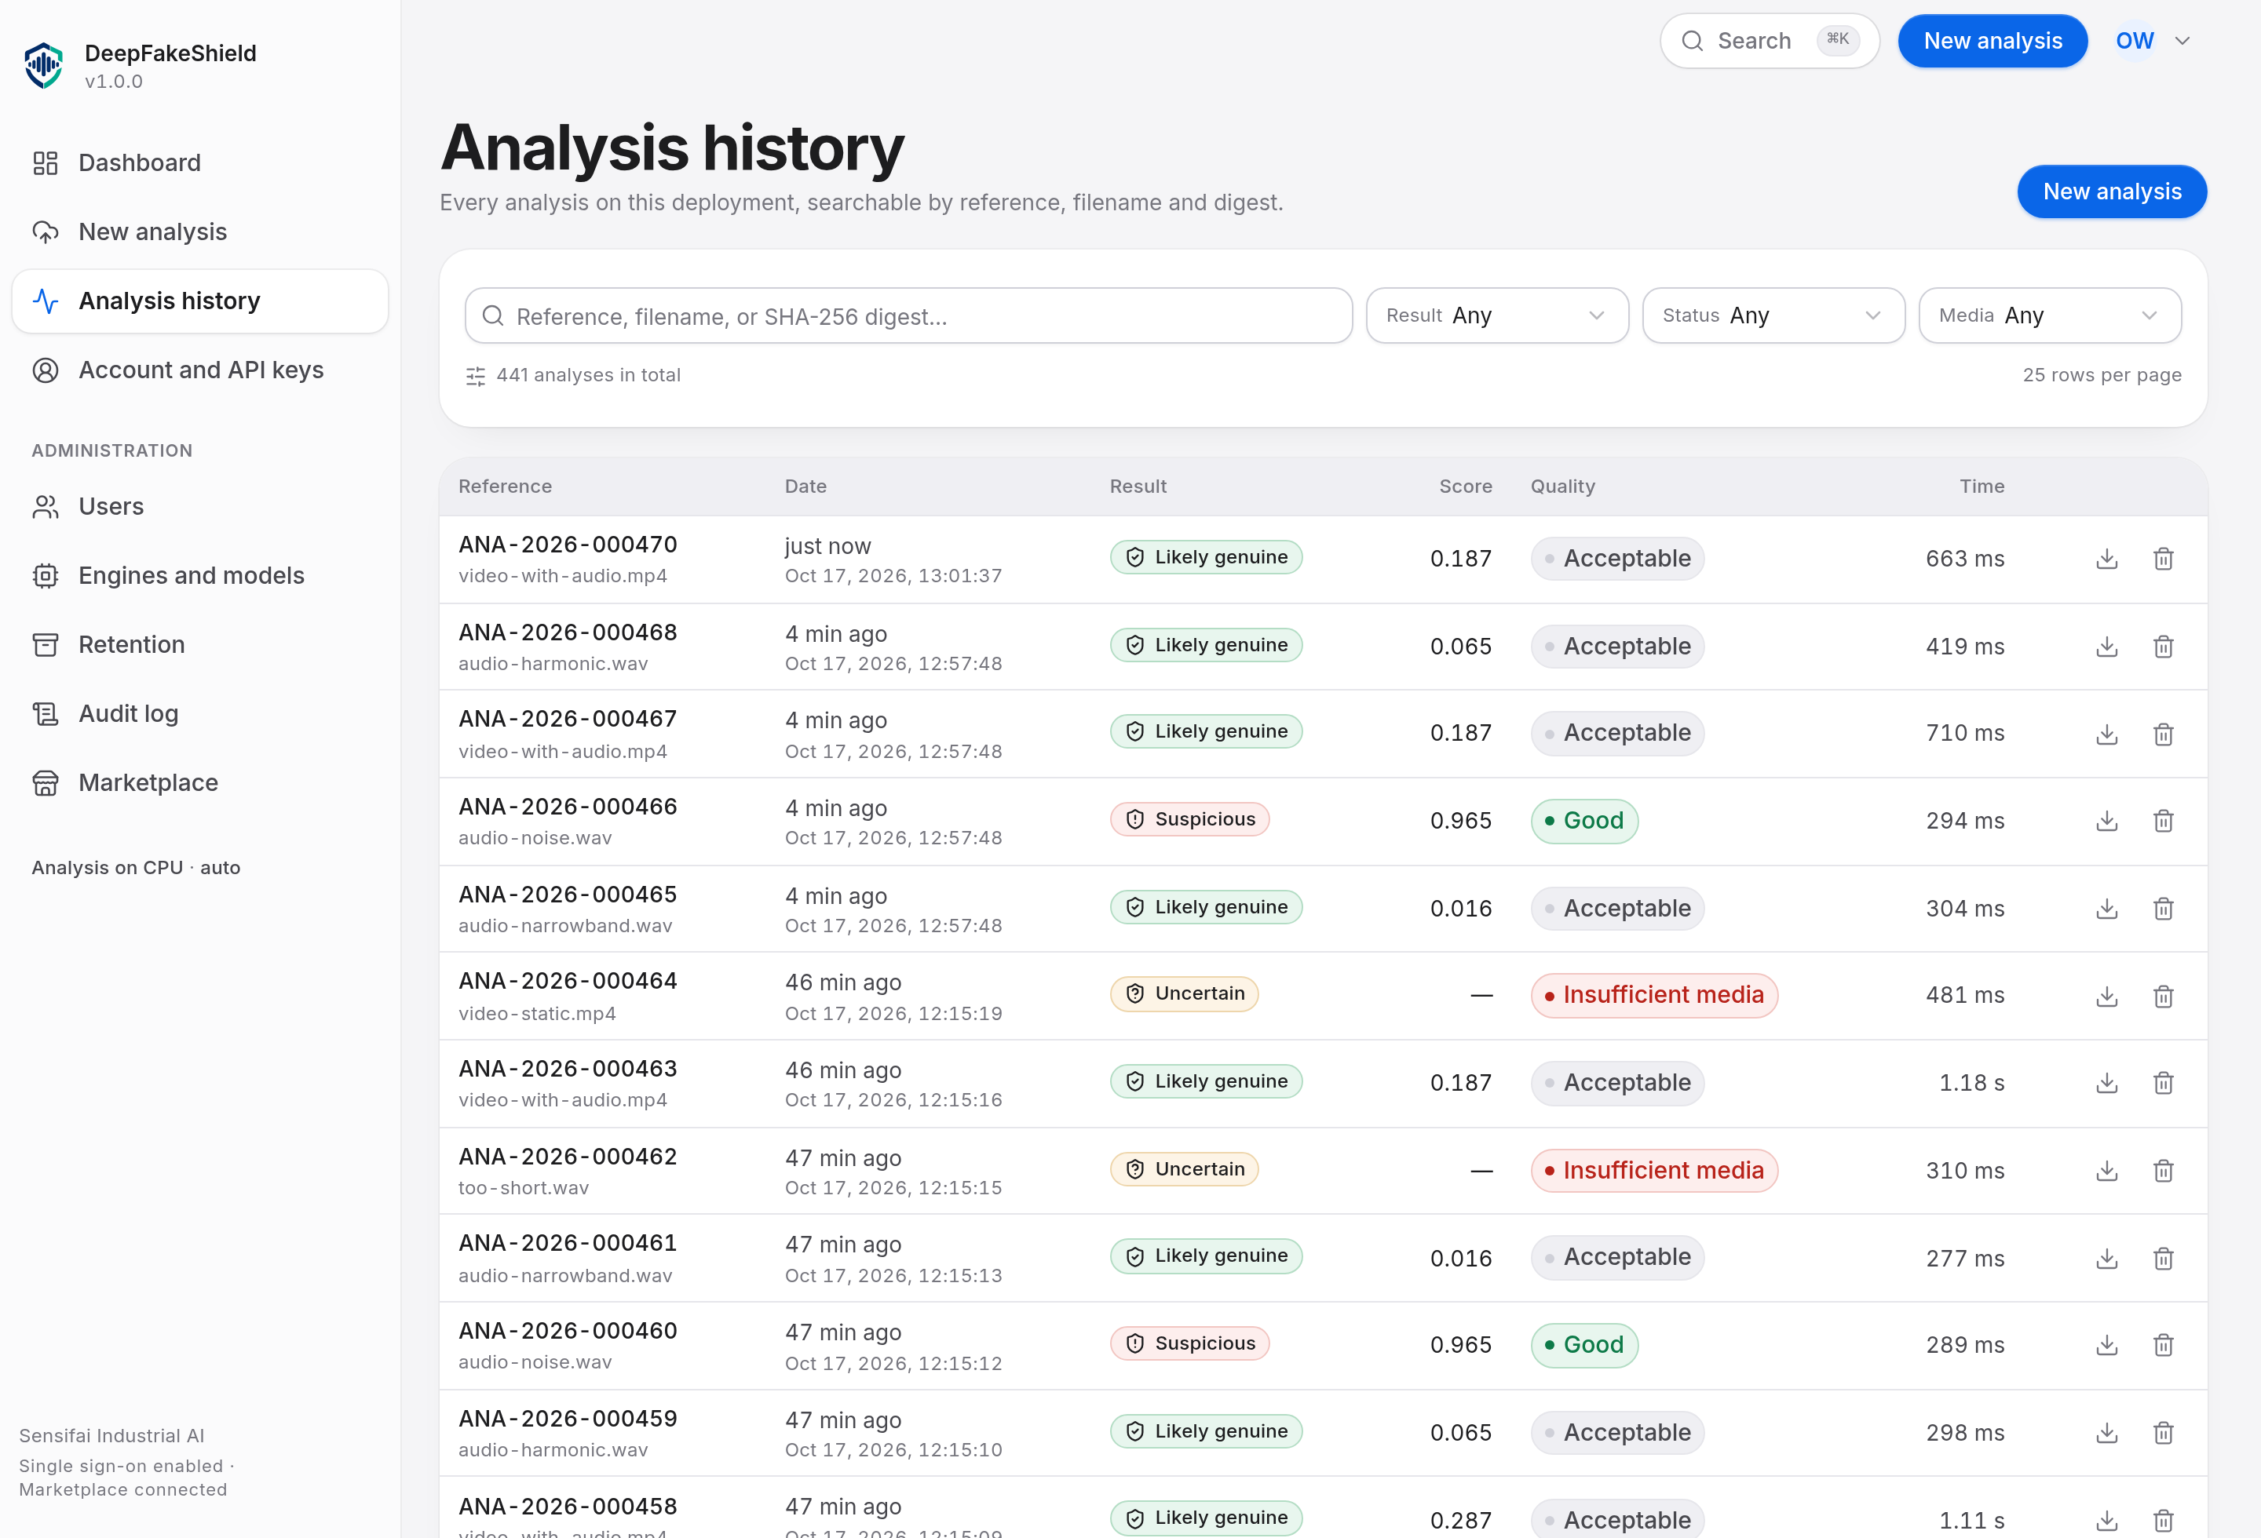Open the Status filter dropdown
Screen dimensions: 2261x1538
(x=1773, y=315)
